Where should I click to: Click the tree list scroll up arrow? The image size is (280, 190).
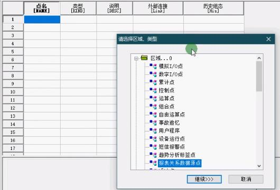[x=259, y=58]
